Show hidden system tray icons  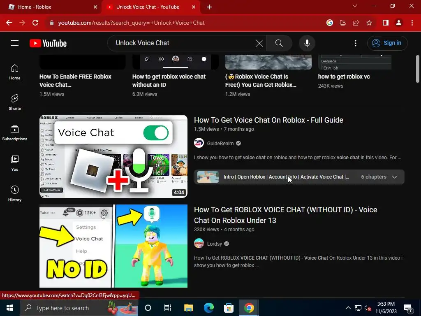[348, 308]
